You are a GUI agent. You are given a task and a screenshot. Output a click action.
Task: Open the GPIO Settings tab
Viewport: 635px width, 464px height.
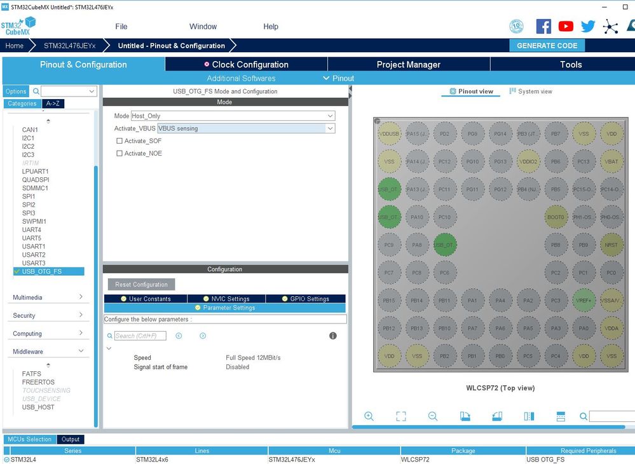306,299
